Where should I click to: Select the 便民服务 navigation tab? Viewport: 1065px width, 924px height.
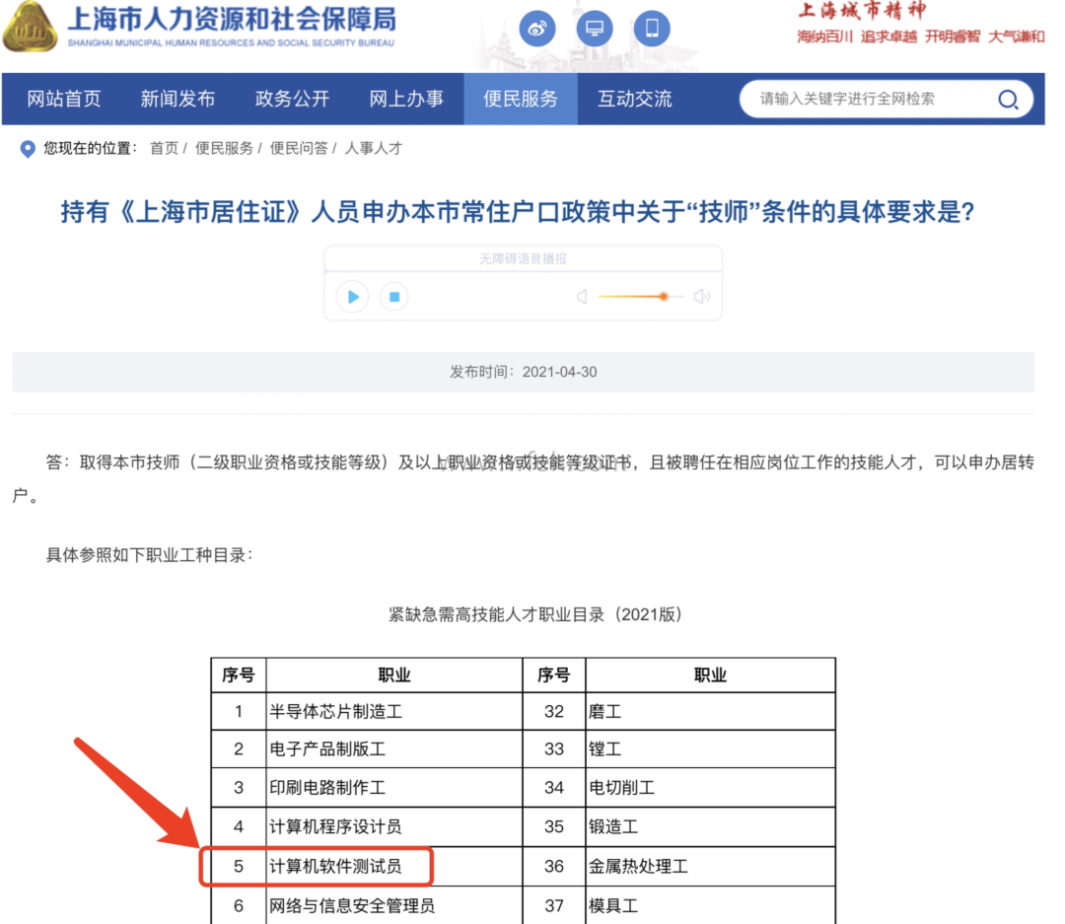[x=521, y=99]
